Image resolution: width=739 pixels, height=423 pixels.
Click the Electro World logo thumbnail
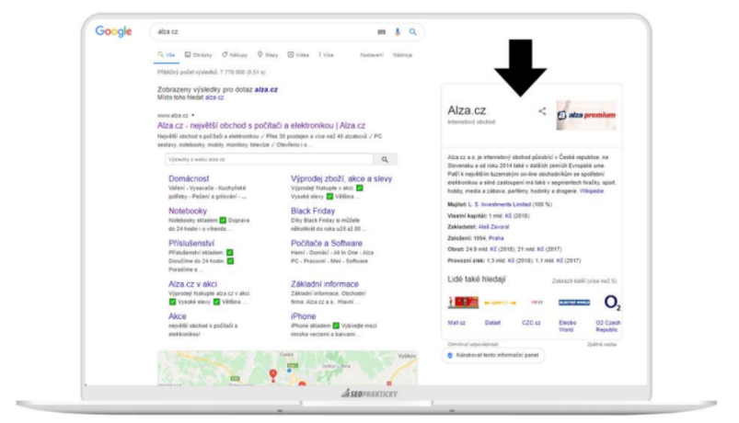click(574, 303)
